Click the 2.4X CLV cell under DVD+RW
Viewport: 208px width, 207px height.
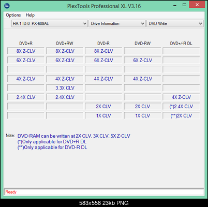[x=65, y=97]
